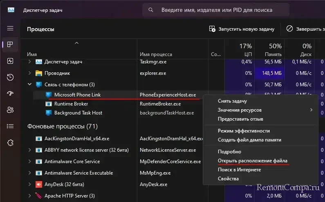Expand the Antimalware Core Service group
Image resolution: width=325 pixels, height=202 pixels.
tap(29, 162)
